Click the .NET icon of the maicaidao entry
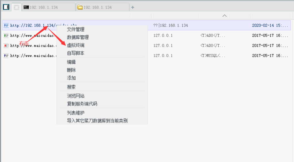This screenshot has height=162, width=294. coord(6,45)
